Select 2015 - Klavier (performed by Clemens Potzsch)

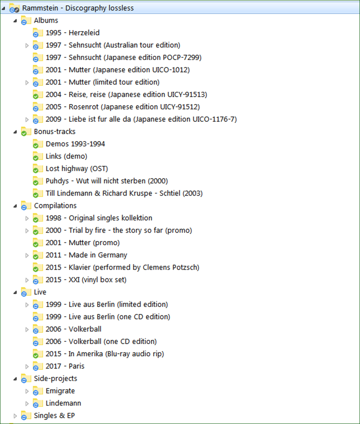[122, 267]
